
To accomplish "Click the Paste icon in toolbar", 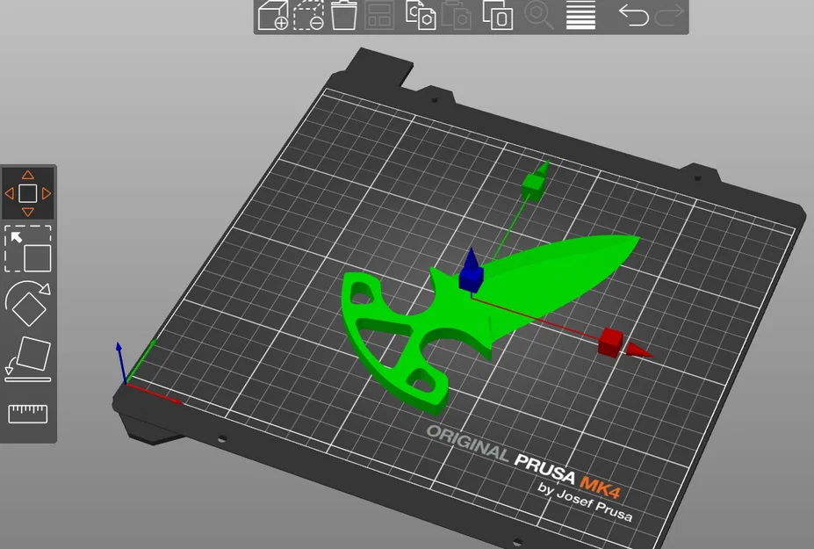I will tap(457, 15).
